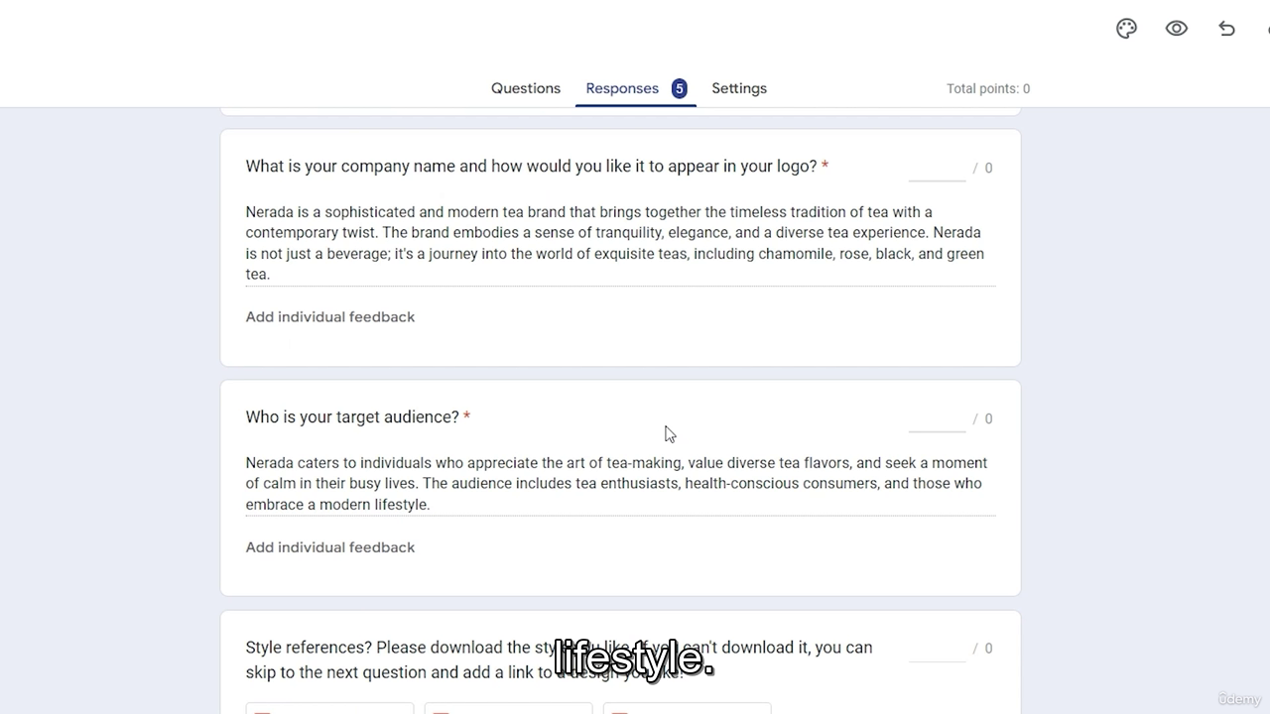
Task: Click the Nerada tea brand response text
Action: pyautogui.click(x=615, y=243)
